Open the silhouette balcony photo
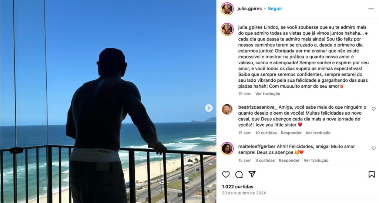 click(108, 101)
